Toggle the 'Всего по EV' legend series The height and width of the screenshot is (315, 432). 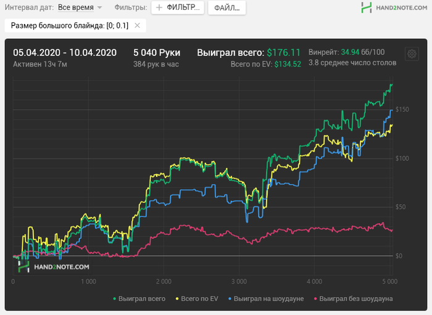pos(197,298)
